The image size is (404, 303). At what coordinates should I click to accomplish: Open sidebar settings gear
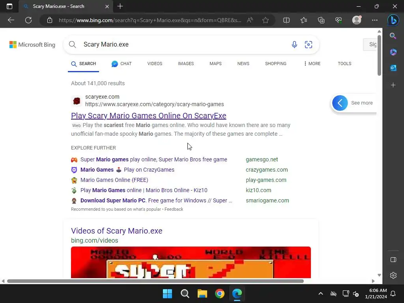click(x=393, y=275)
